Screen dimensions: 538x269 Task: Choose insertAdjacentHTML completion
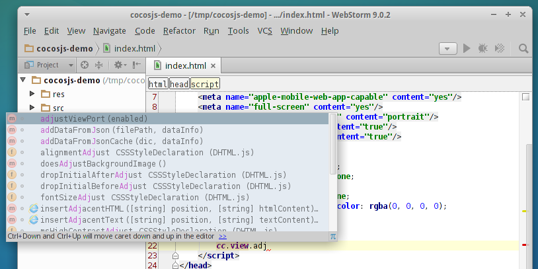[167, 209]
